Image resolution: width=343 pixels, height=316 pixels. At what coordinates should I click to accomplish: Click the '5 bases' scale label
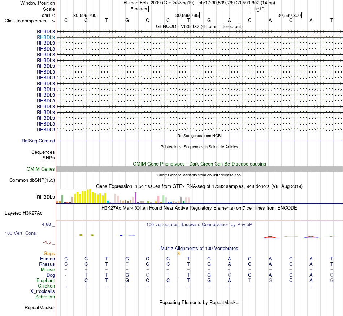(x=139, y=9)
